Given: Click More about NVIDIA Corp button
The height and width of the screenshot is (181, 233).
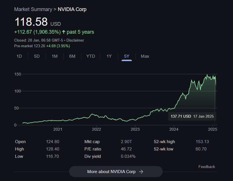Looking at the screenshot, I should click(116, 171).
